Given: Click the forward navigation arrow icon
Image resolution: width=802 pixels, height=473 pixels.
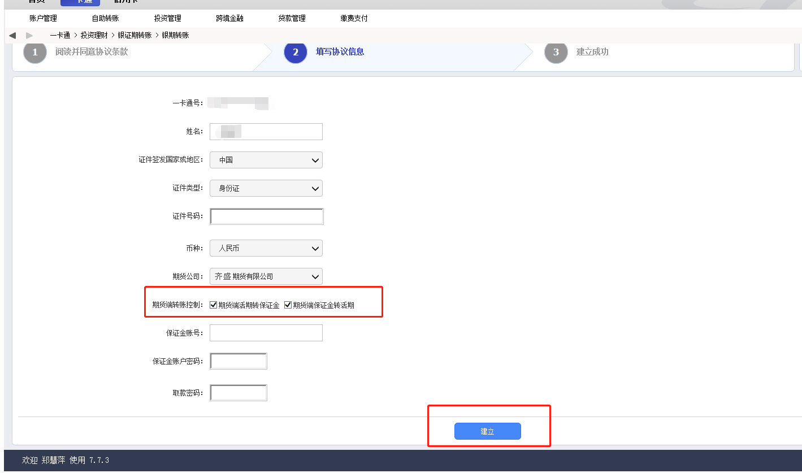Looking at the screenshot, I should coord(29,36).
